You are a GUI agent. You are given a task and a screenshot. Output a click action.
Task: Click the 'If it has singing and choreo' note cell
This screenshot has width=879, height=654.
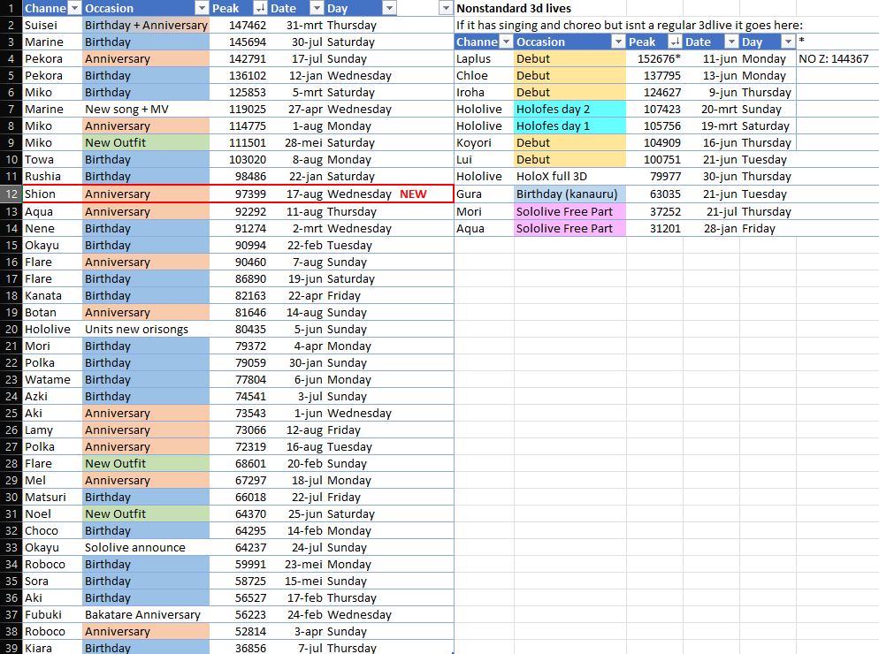629,26
